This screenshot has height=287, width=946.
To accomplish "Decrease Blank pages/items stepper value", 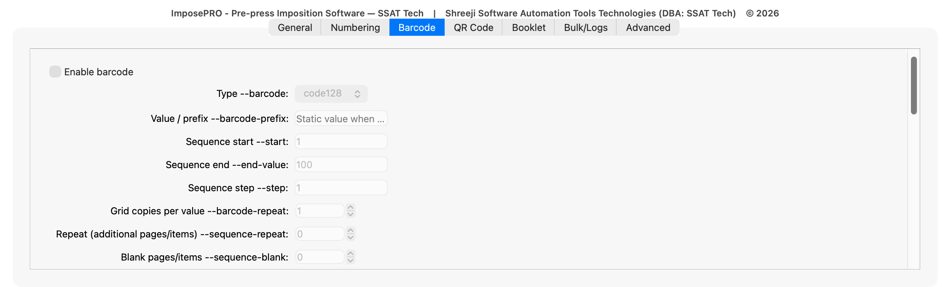I will [x=350, y=261].
